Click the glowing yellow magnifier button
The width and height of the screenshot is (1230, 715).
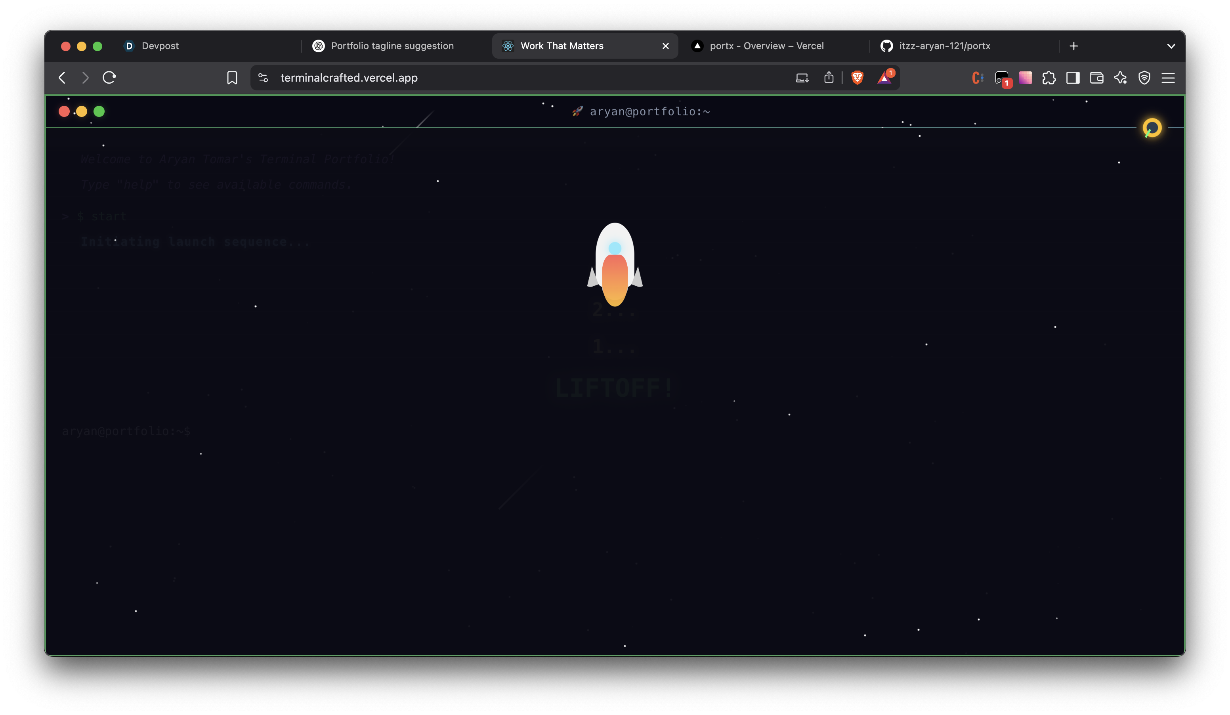click(x=1152, y=128)
